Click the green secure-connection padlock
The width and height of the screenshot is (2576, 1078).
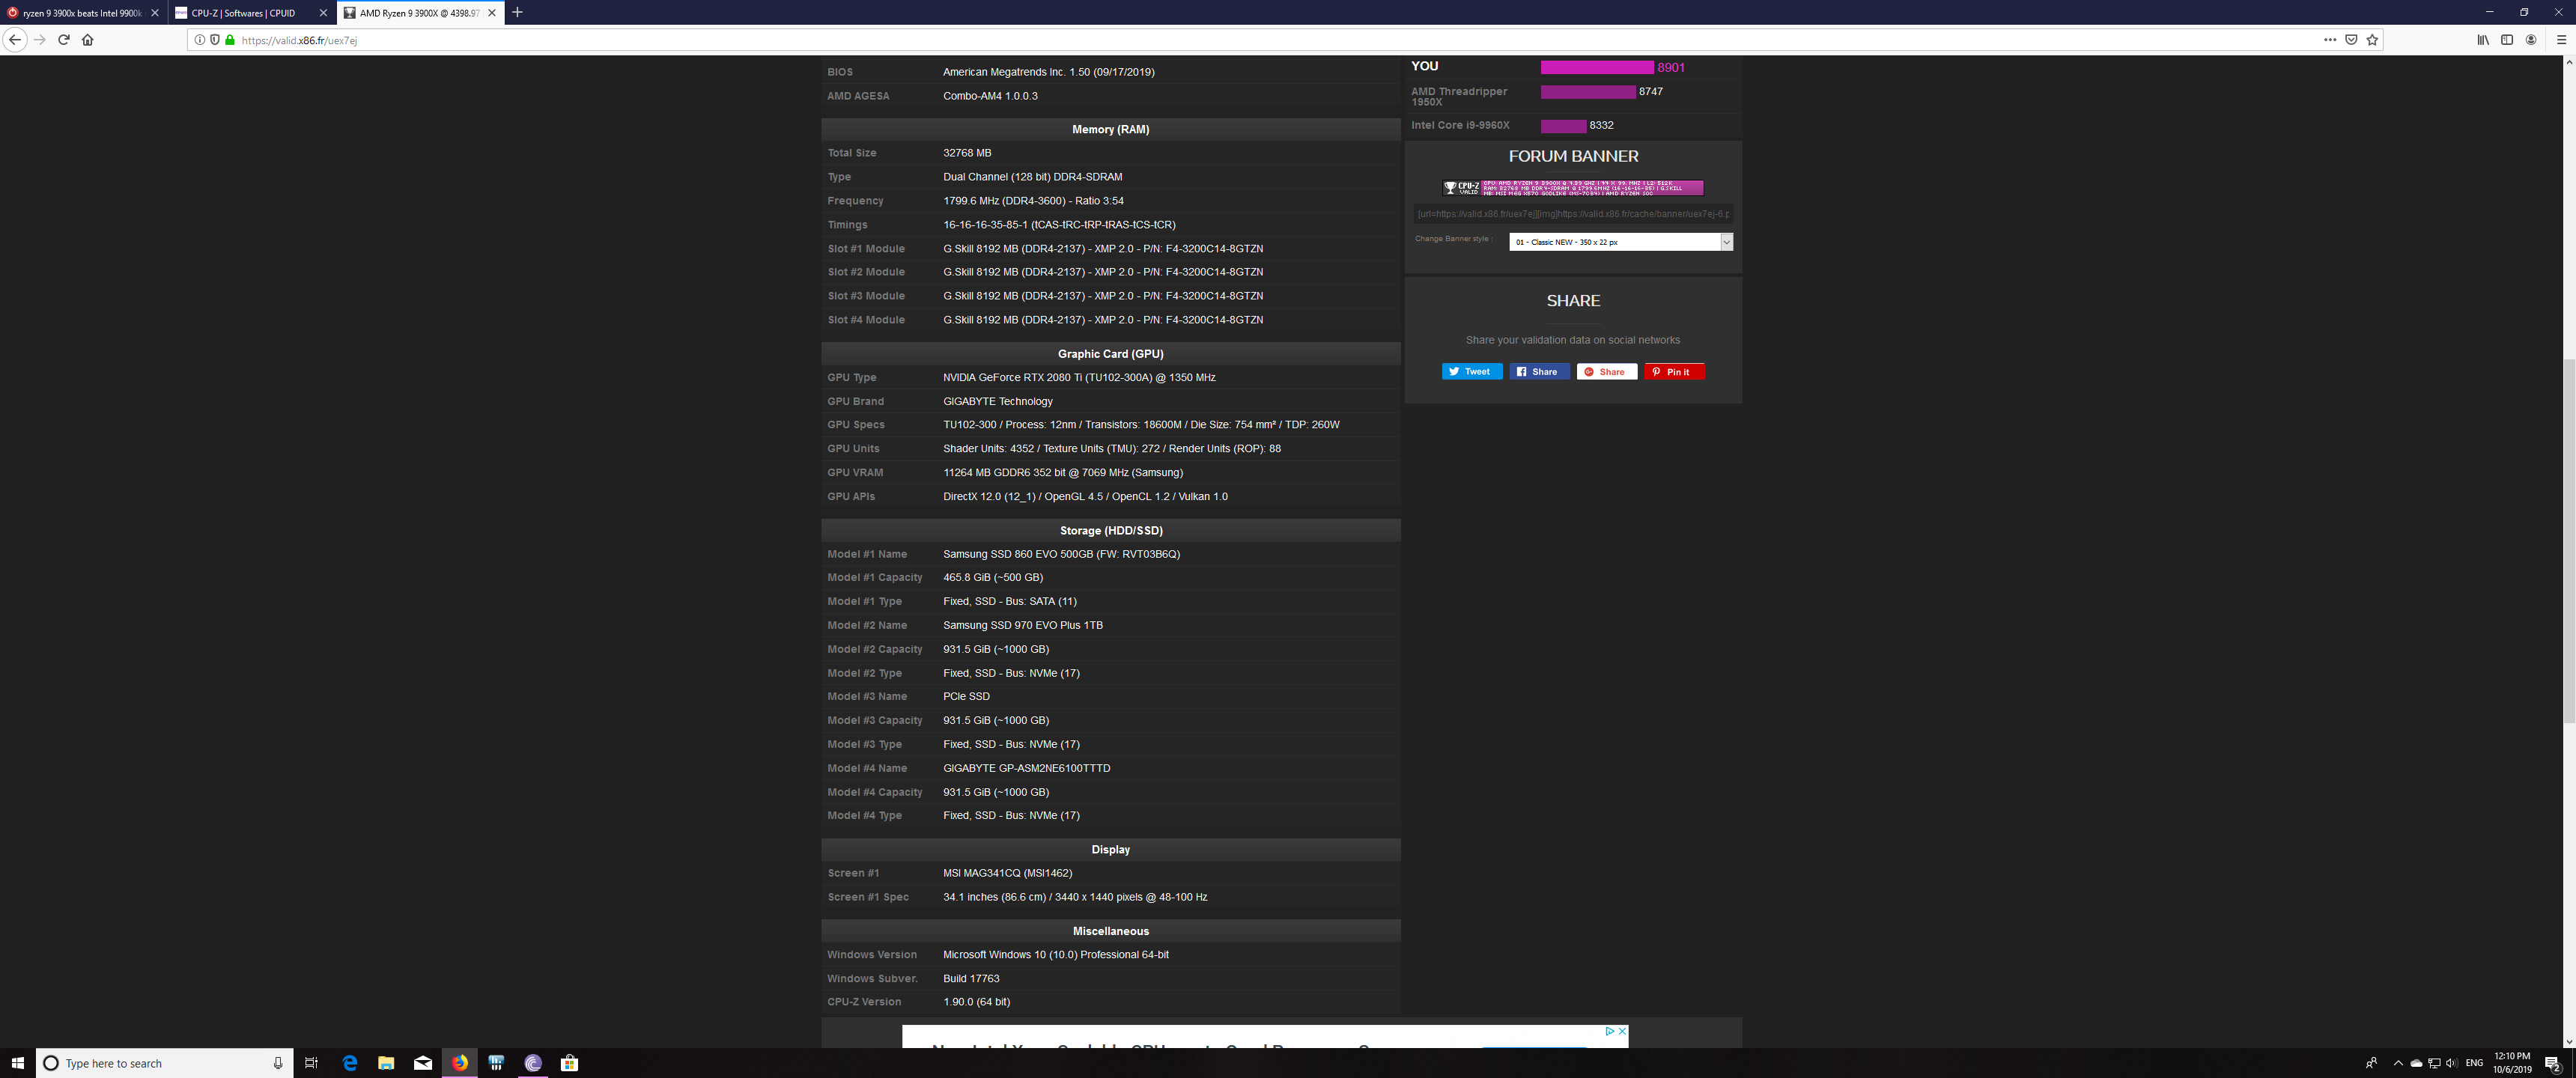(229, 40)
